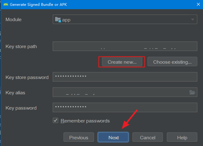
Task: Cancel the signing dialog
Action: [148, 137]
